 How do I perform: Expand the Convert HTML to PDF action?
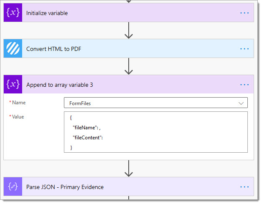pos(129,48)
